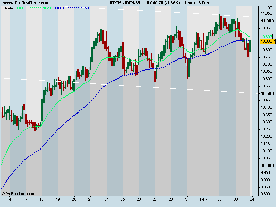Click the 11.100 axis value
Viewport: 276px width, 207px height.
(266, 8)
